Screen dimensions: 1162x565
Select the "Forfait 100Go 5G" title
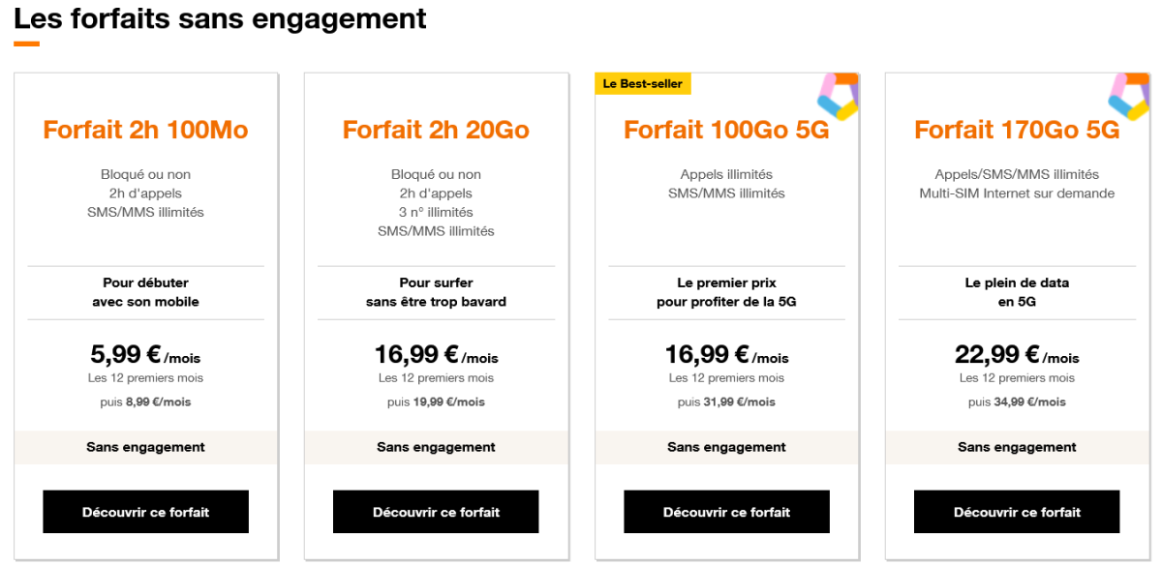[x=726, y=130]
